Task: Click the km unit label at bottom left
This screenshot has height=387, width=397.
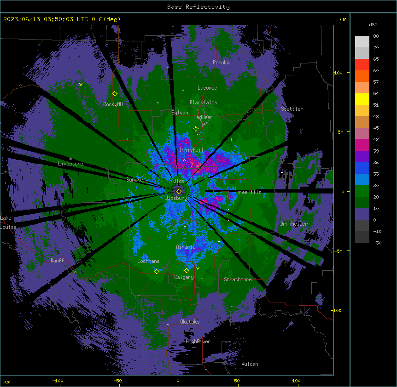Action: (x=7, y=381)
